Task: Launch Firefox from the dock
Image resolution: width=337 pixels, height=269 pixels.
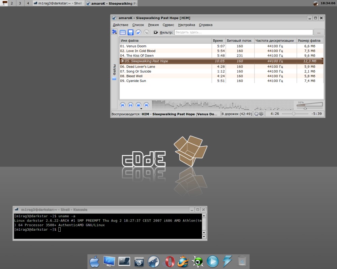Action: [183, 262]
